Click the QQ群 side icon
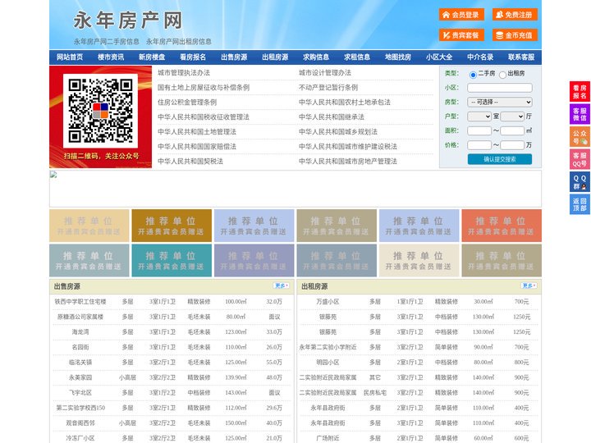 click(x=580, y=182)
